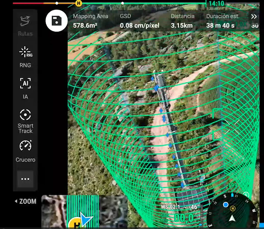264x229 pixels.
Task: Click the white dot on green battery bar
Action: click(x=123, y=3)
